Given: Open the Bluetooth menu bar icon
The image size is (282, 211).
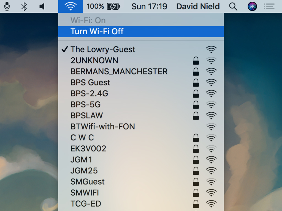Looking at the screenshot, I should tap(24, 7).
